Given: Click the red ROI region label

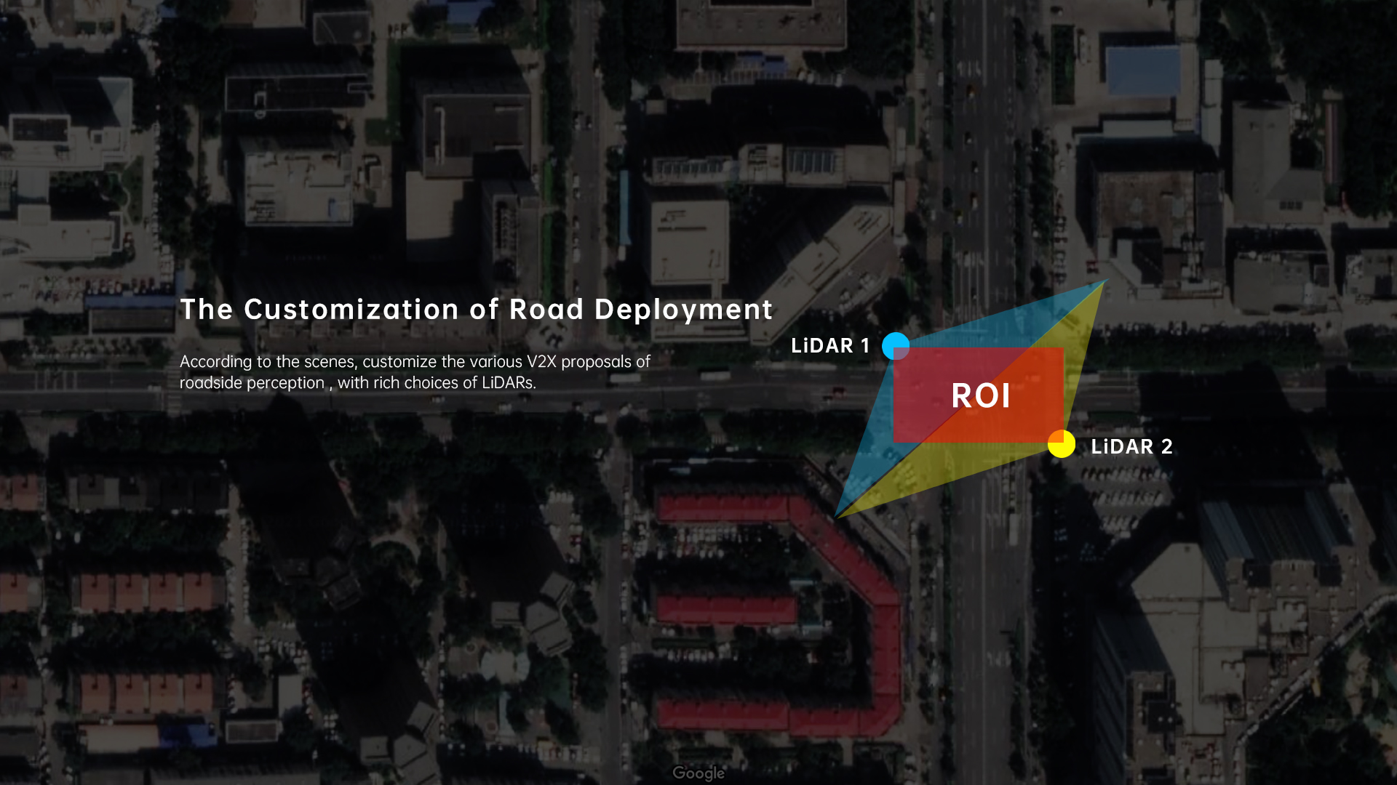Looking at the screenshot, I should tap(981, 396).
